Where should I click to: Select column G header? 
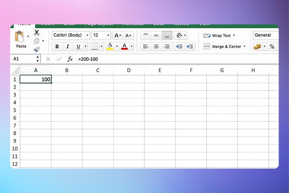(222, 70)
